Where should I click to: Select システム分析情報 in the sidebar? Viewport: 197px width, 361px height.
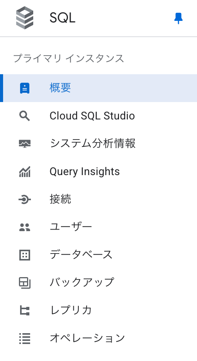pos(98,144)
